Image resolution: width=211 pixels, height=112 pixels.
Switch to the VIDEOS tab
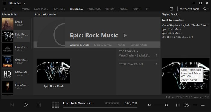pos(110,9)
